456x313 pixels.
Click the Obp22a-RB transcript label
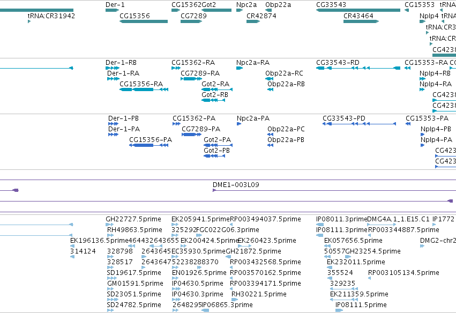286,84
